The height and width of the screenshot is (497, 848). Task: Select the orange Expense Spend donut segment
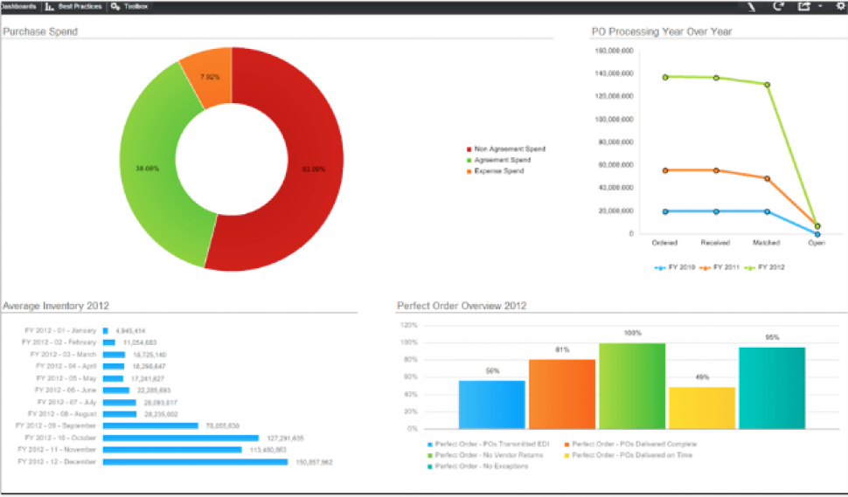(x=210, y=77)
